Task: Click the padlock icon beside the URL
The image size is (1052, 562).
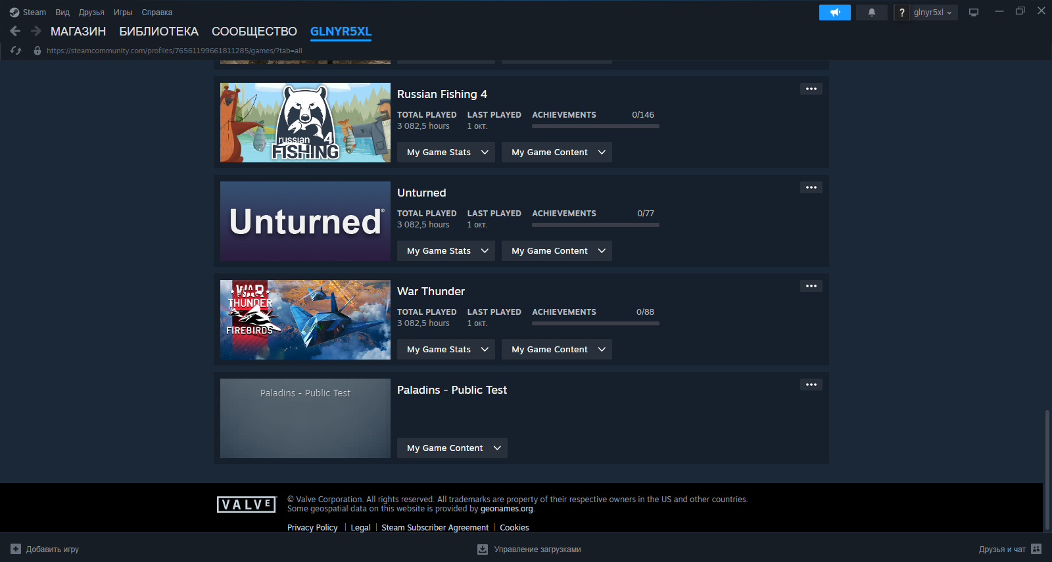Action: [37, 51]
